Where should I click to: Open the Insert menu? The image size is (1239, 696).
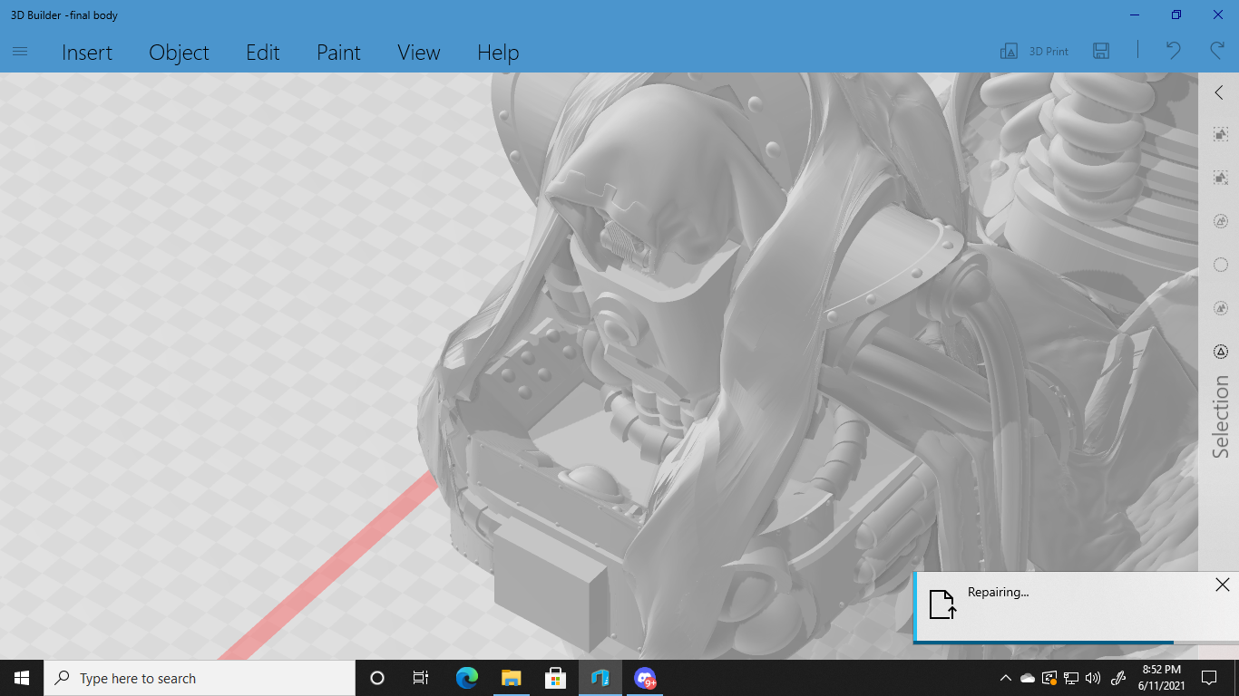[87, 53]
